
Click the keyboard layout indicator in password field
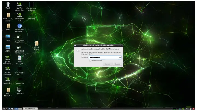click(120, 57)
